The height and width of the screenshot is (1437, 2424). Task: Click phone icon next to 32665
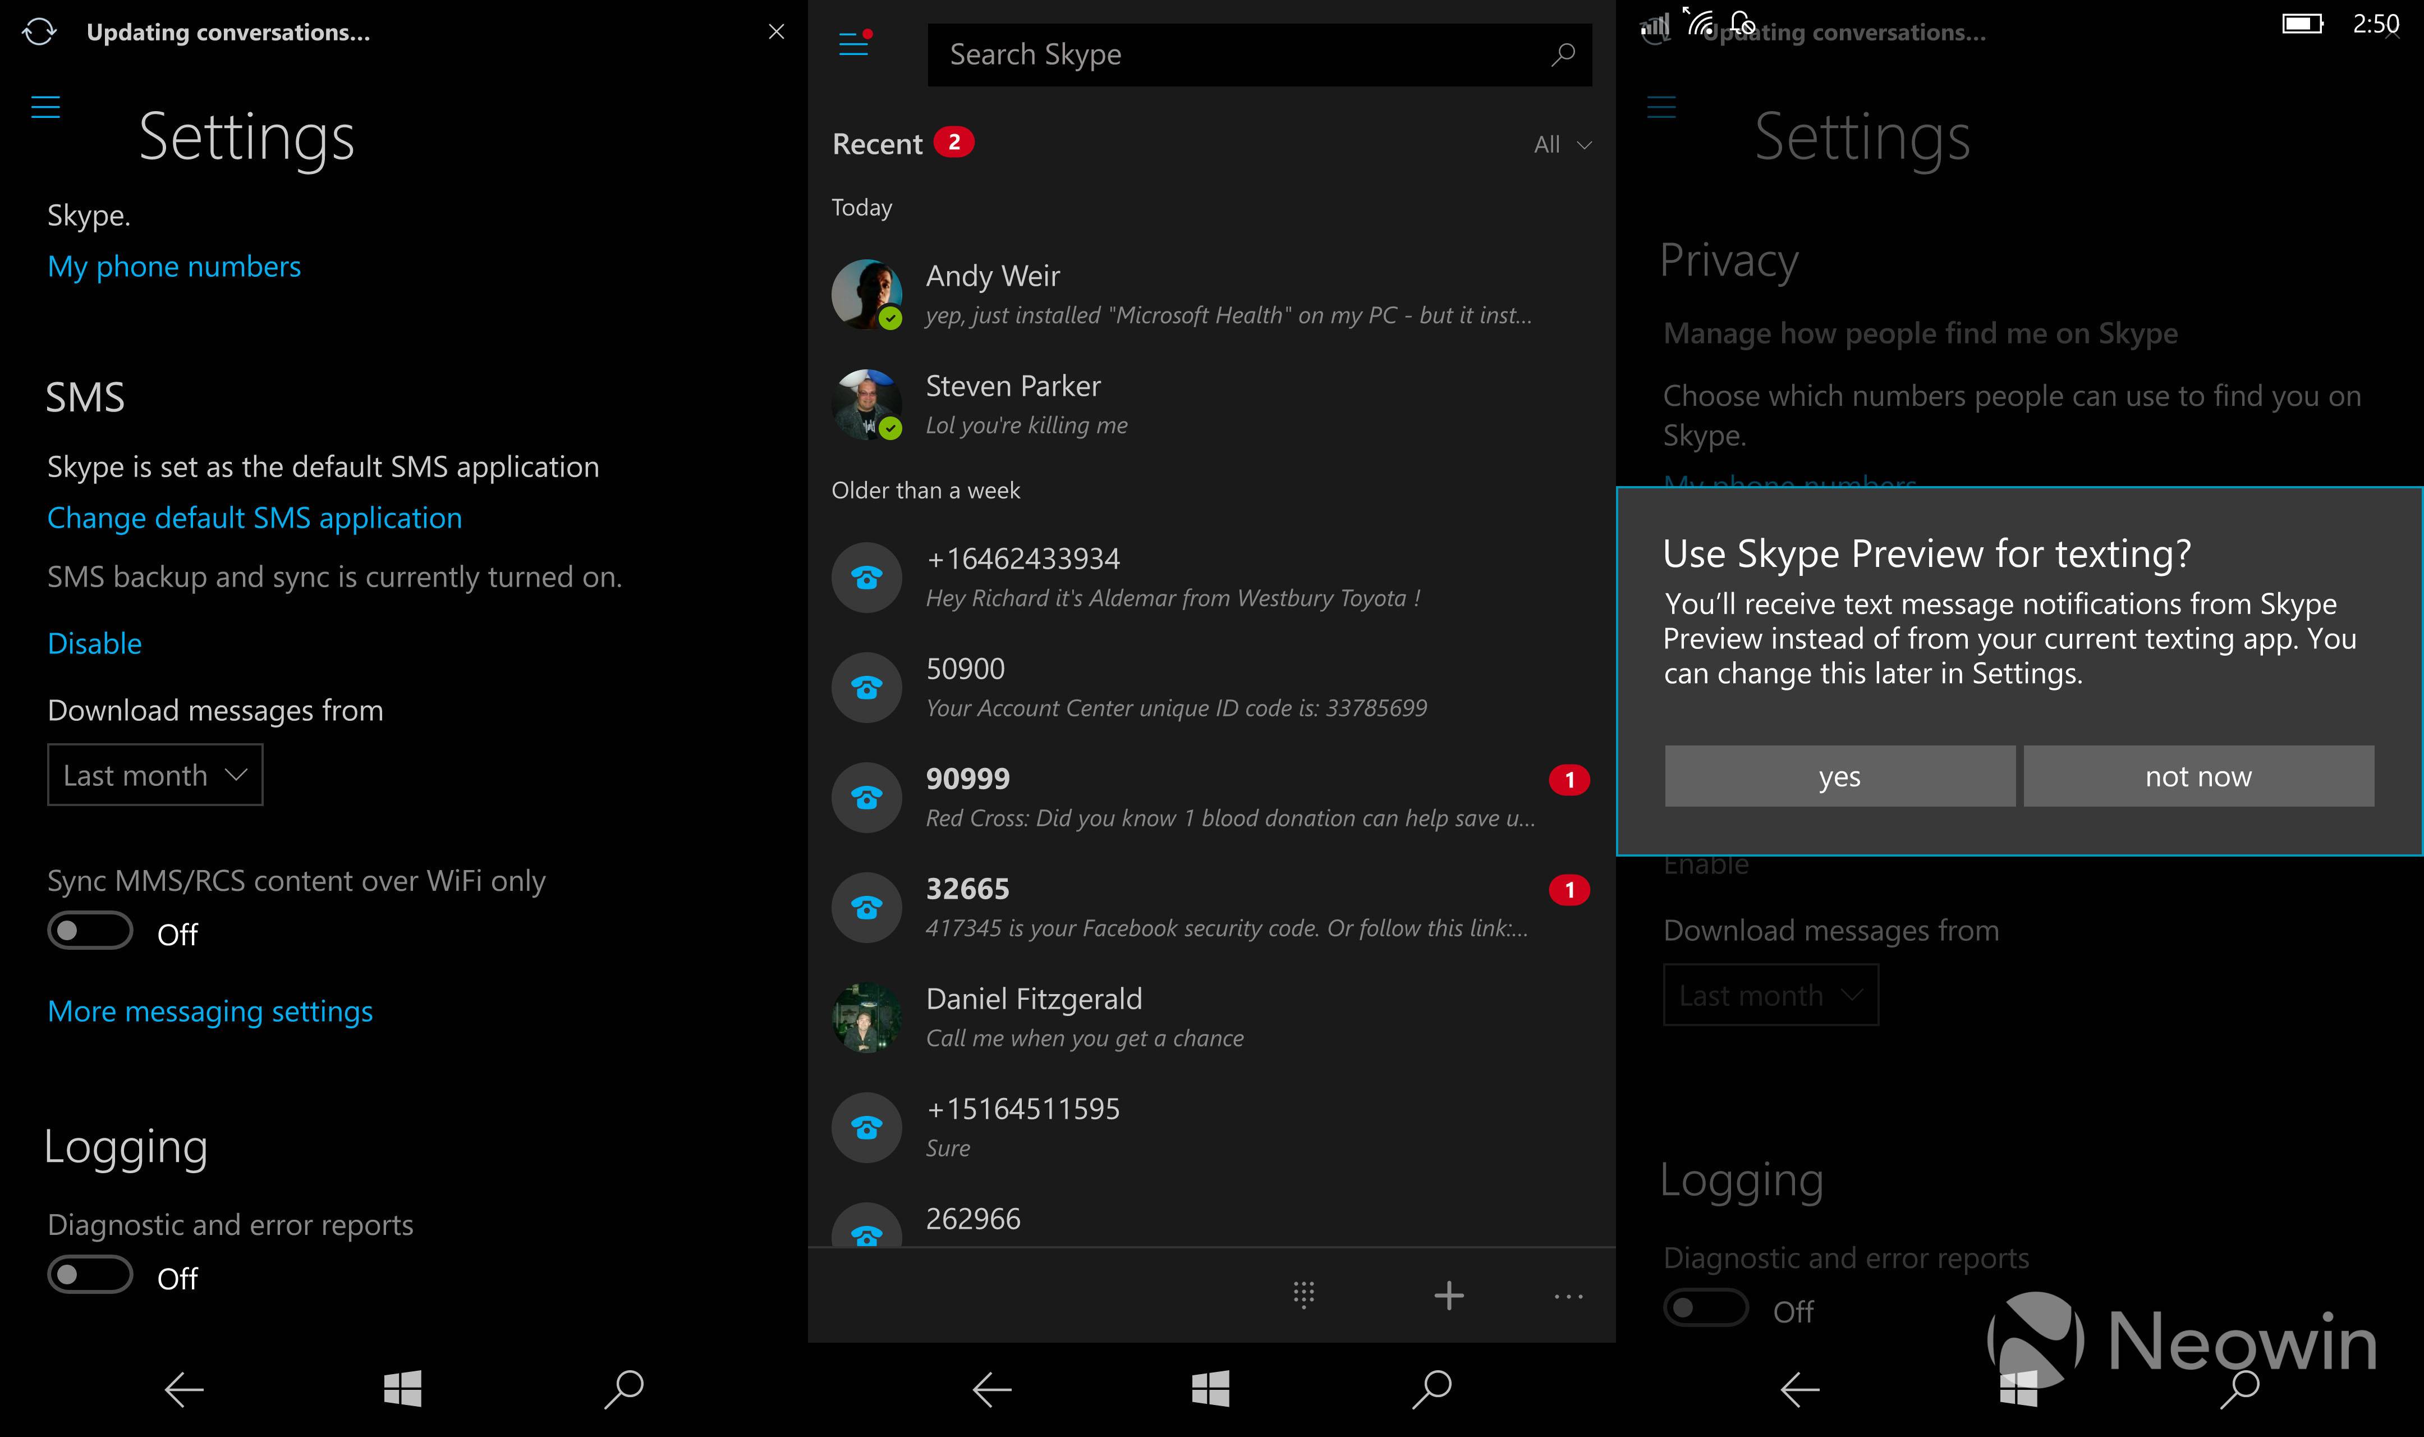click(867, 908)
